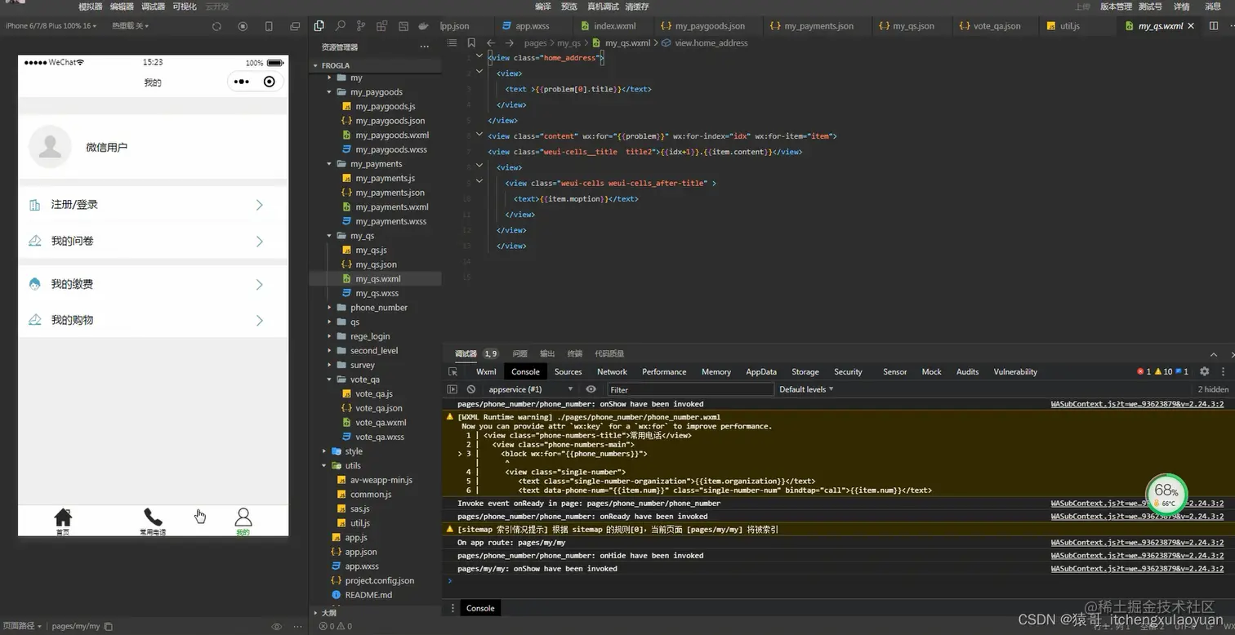Switch to the AppData devtools tab
Image resolution: width=1235 pixels, height=635 pixels.
point(761,371)
